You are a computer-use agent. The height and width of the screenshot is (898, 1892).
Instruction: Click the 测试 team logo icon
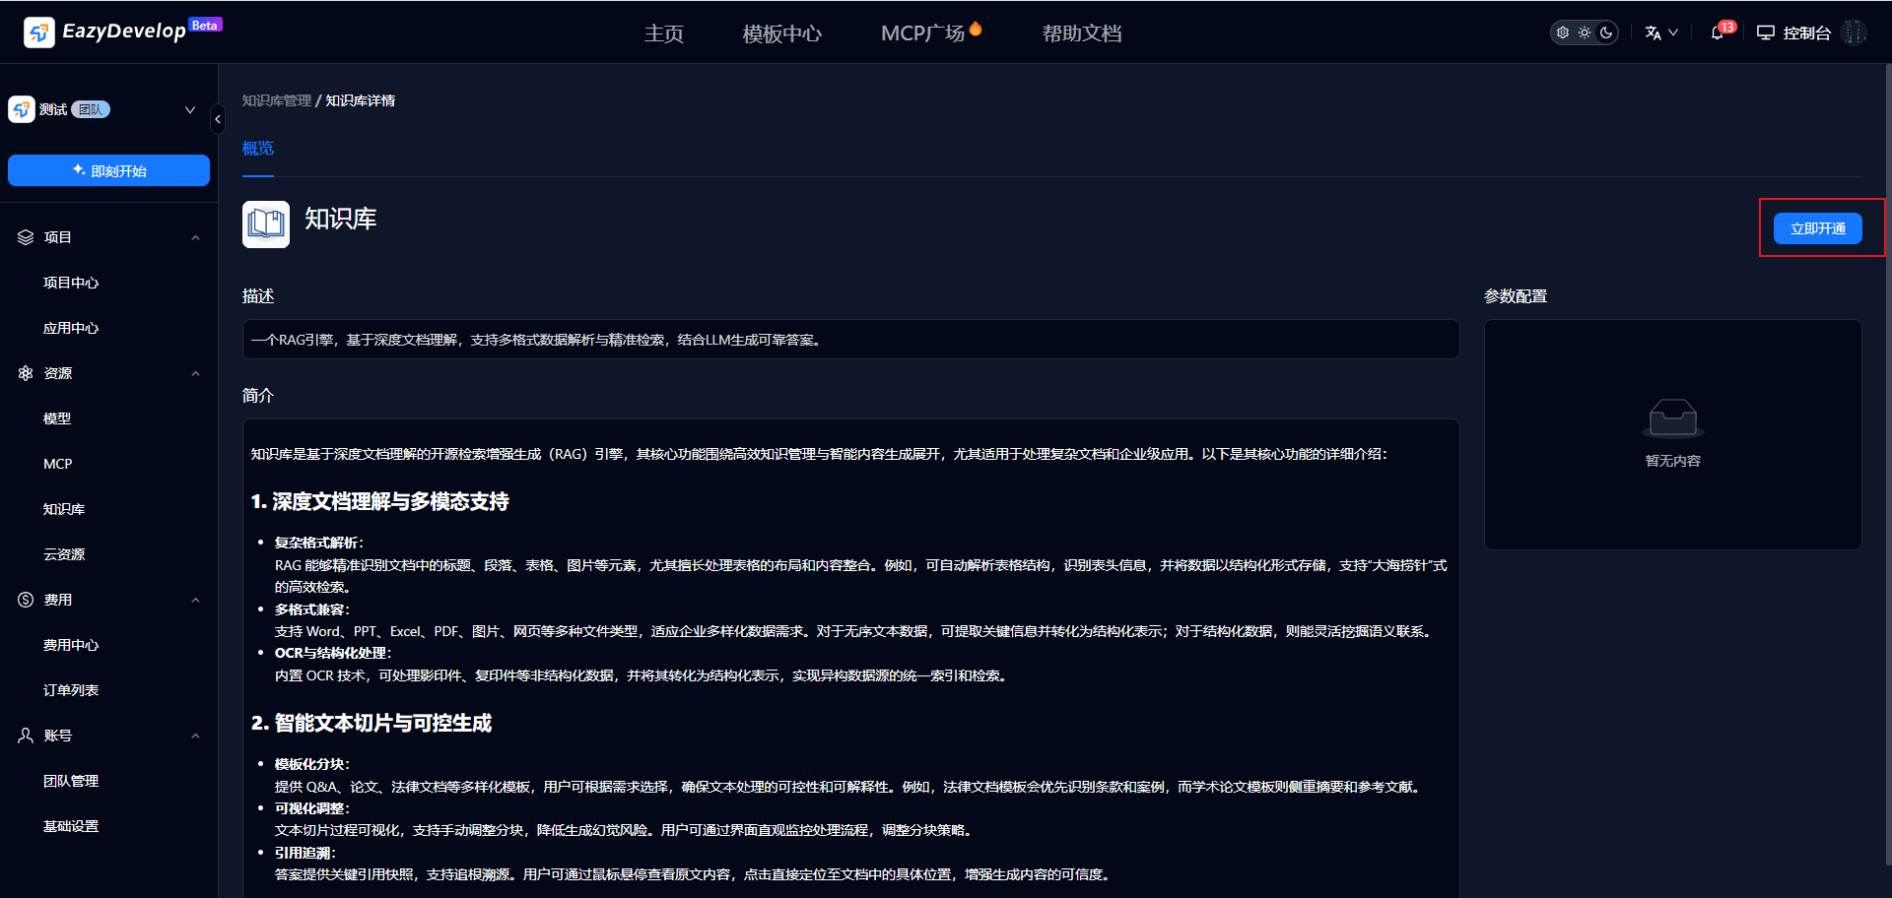[x=22, y=109]
